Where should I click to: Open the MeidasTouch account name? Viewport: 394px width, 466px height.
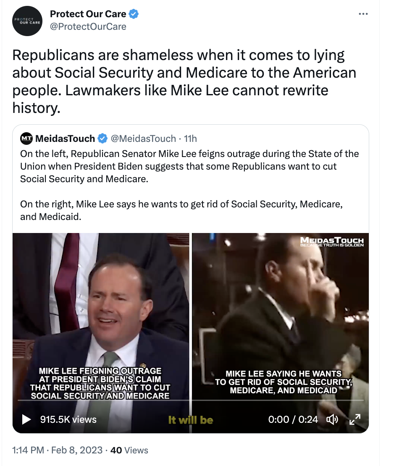point(65,139)
